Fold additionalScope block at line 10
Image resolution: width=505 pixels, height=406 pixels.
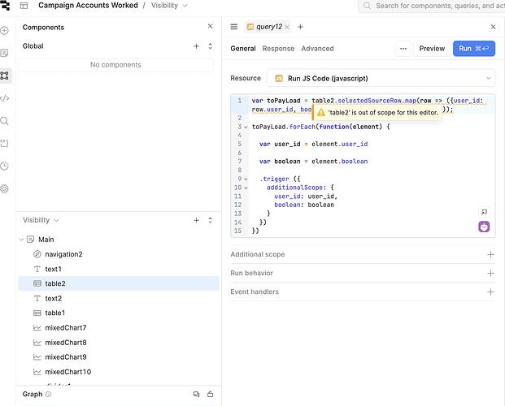[246, 188]
